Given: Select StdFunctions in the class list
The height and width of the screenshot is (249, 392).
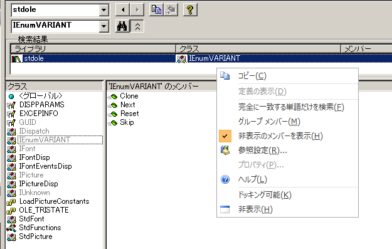Looking at the screenshot, I should (x=40, y=228).
